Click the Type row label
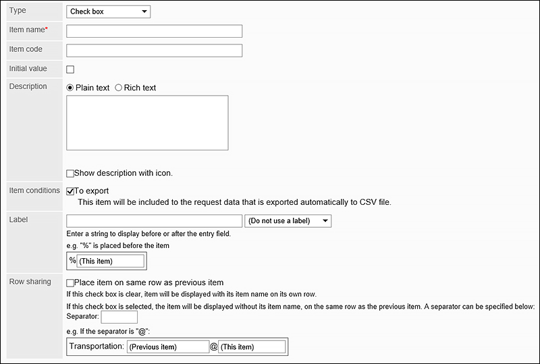This screenshot has width=540, height=364. tap(18, 10)
